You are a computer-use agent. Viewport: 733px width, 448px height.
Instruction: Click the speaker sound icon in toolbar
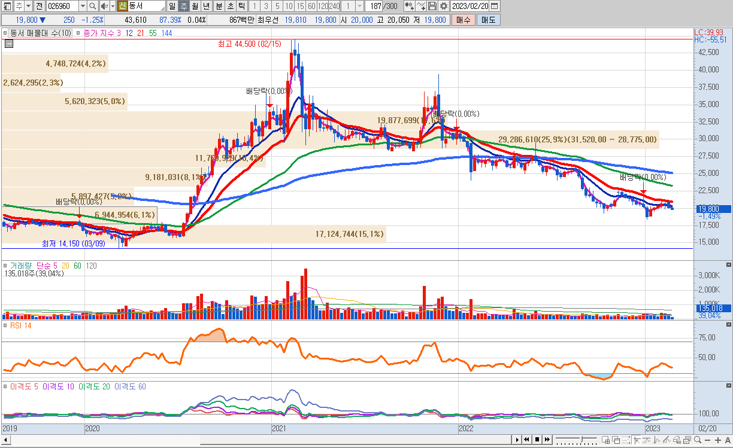[x=103, y=6]
